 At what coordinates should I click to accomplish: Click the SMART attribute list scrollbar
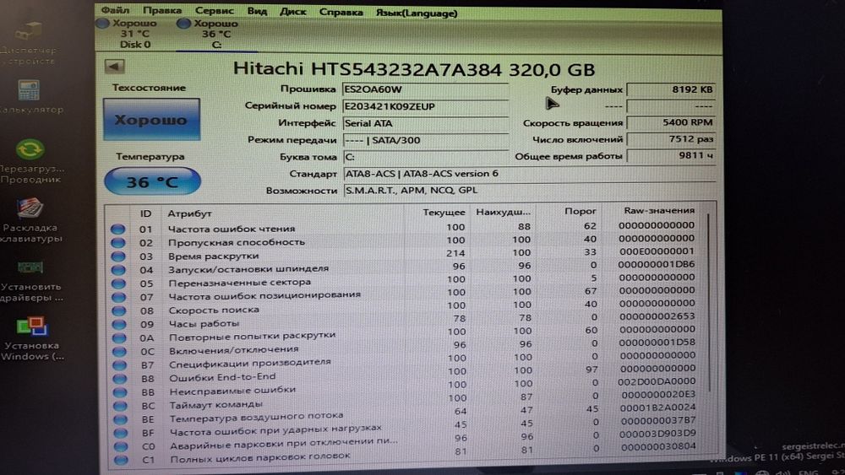tap(708, 301)
